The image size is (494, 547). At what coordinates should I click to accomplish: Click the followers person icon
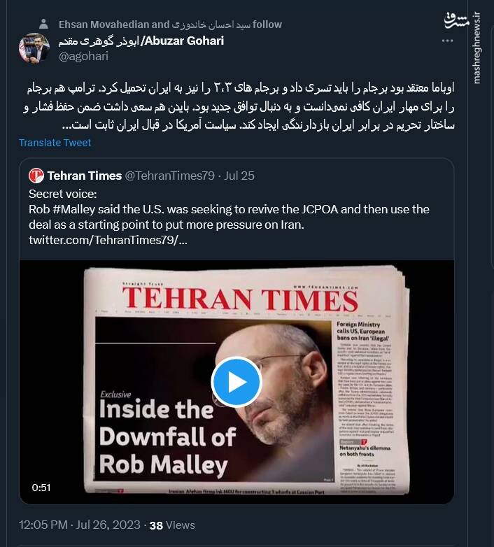(43, 24)
